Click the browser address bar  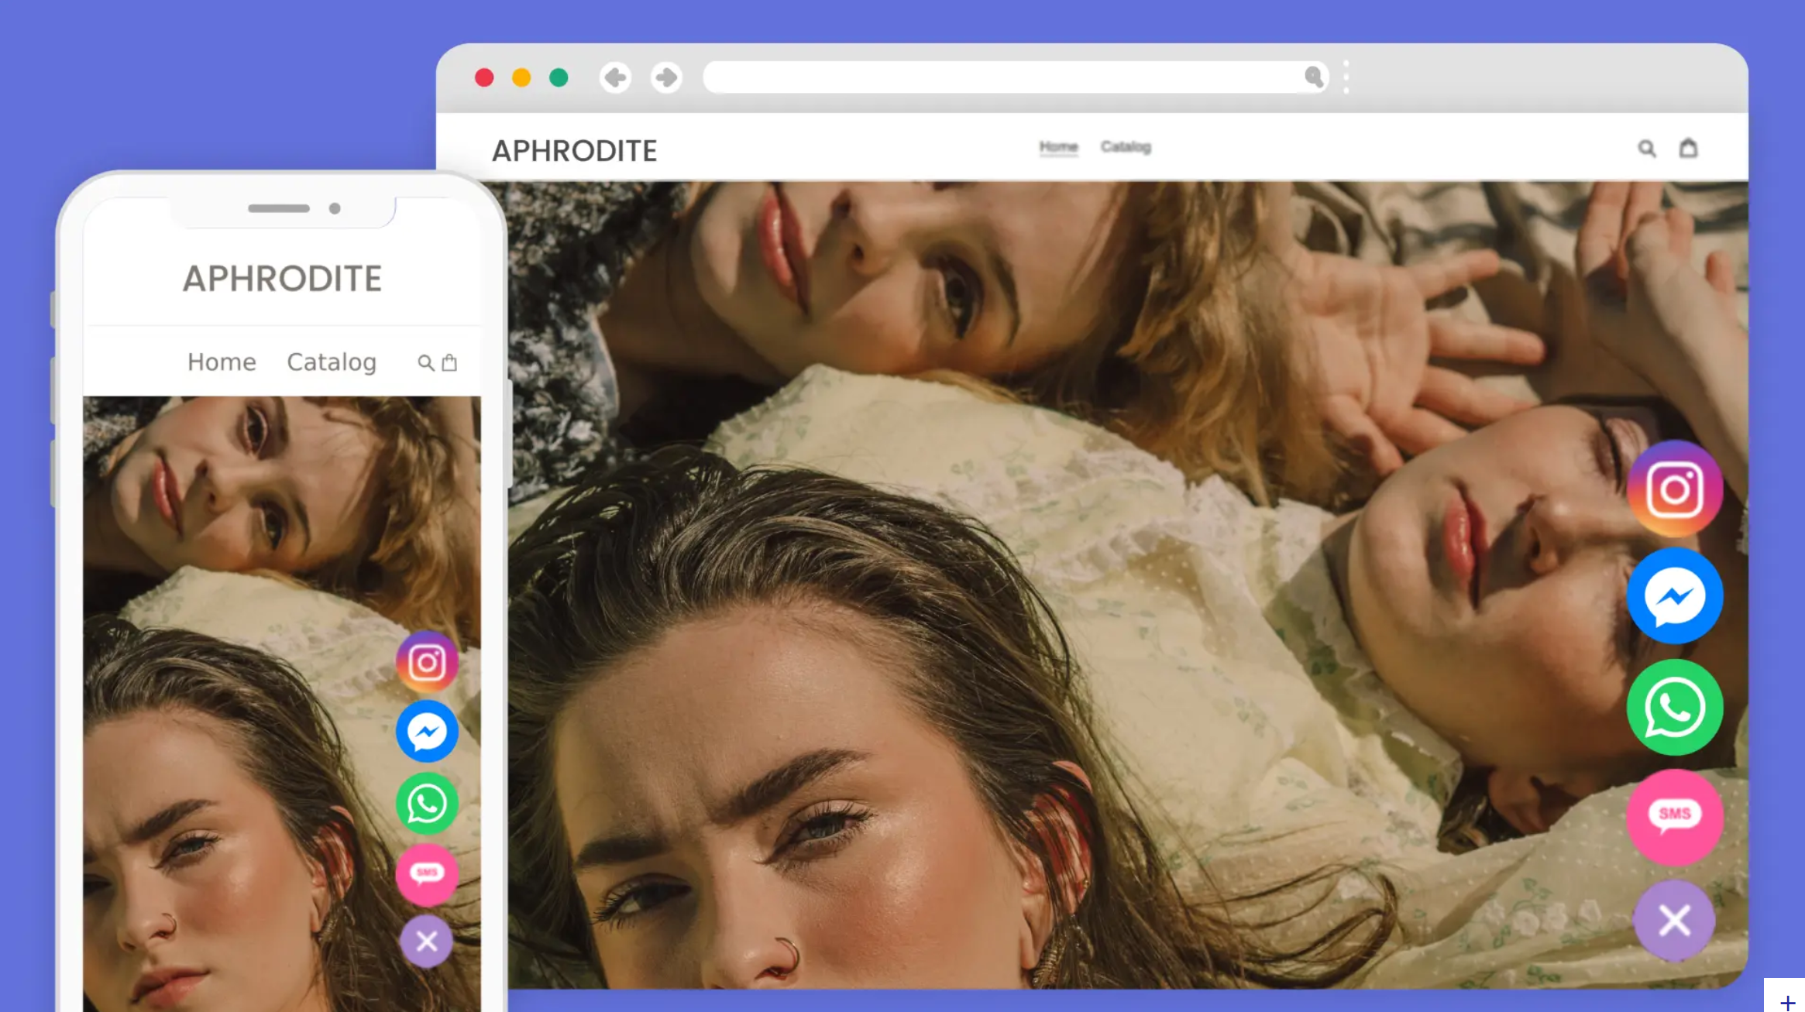coord(1016,77)
